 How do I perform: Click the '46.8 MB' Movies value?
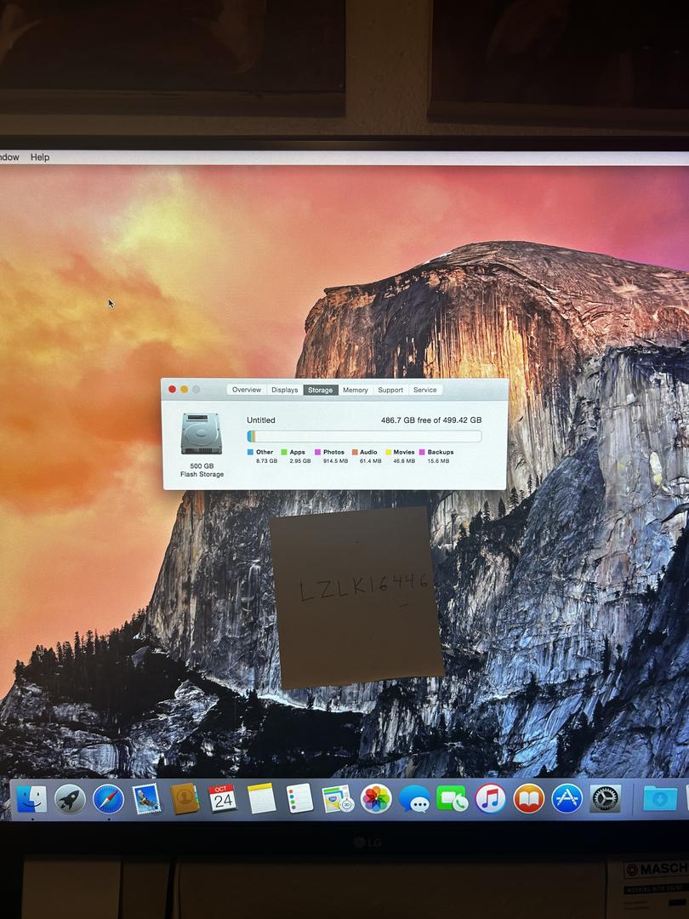click(x=404, y=461)
